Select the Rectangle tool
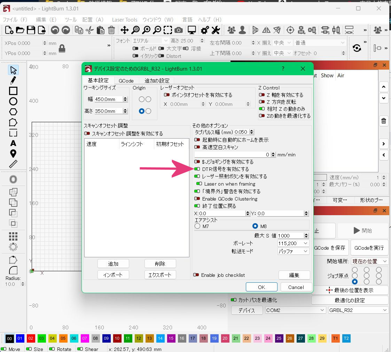This screenshot has width=391, height=352. coord(13,91)
